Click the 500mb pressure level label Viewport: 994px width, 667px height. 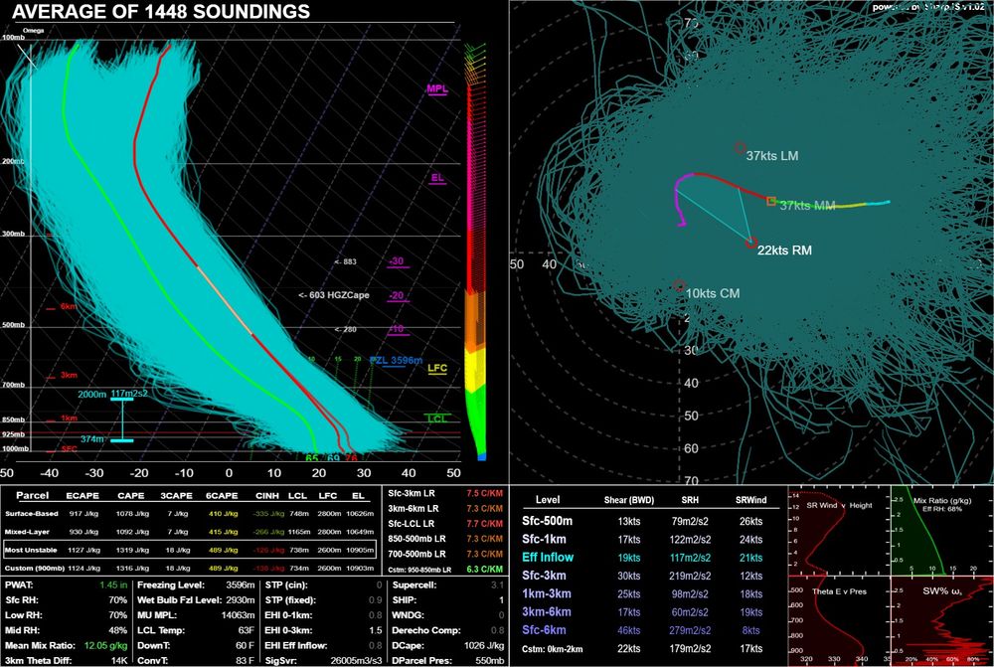coord(13,325)
